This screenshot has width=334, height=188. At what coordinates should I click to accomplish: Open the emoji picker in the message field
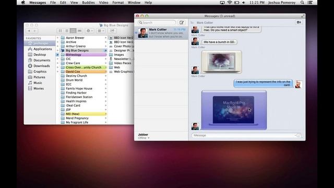[x=298, y=135]
